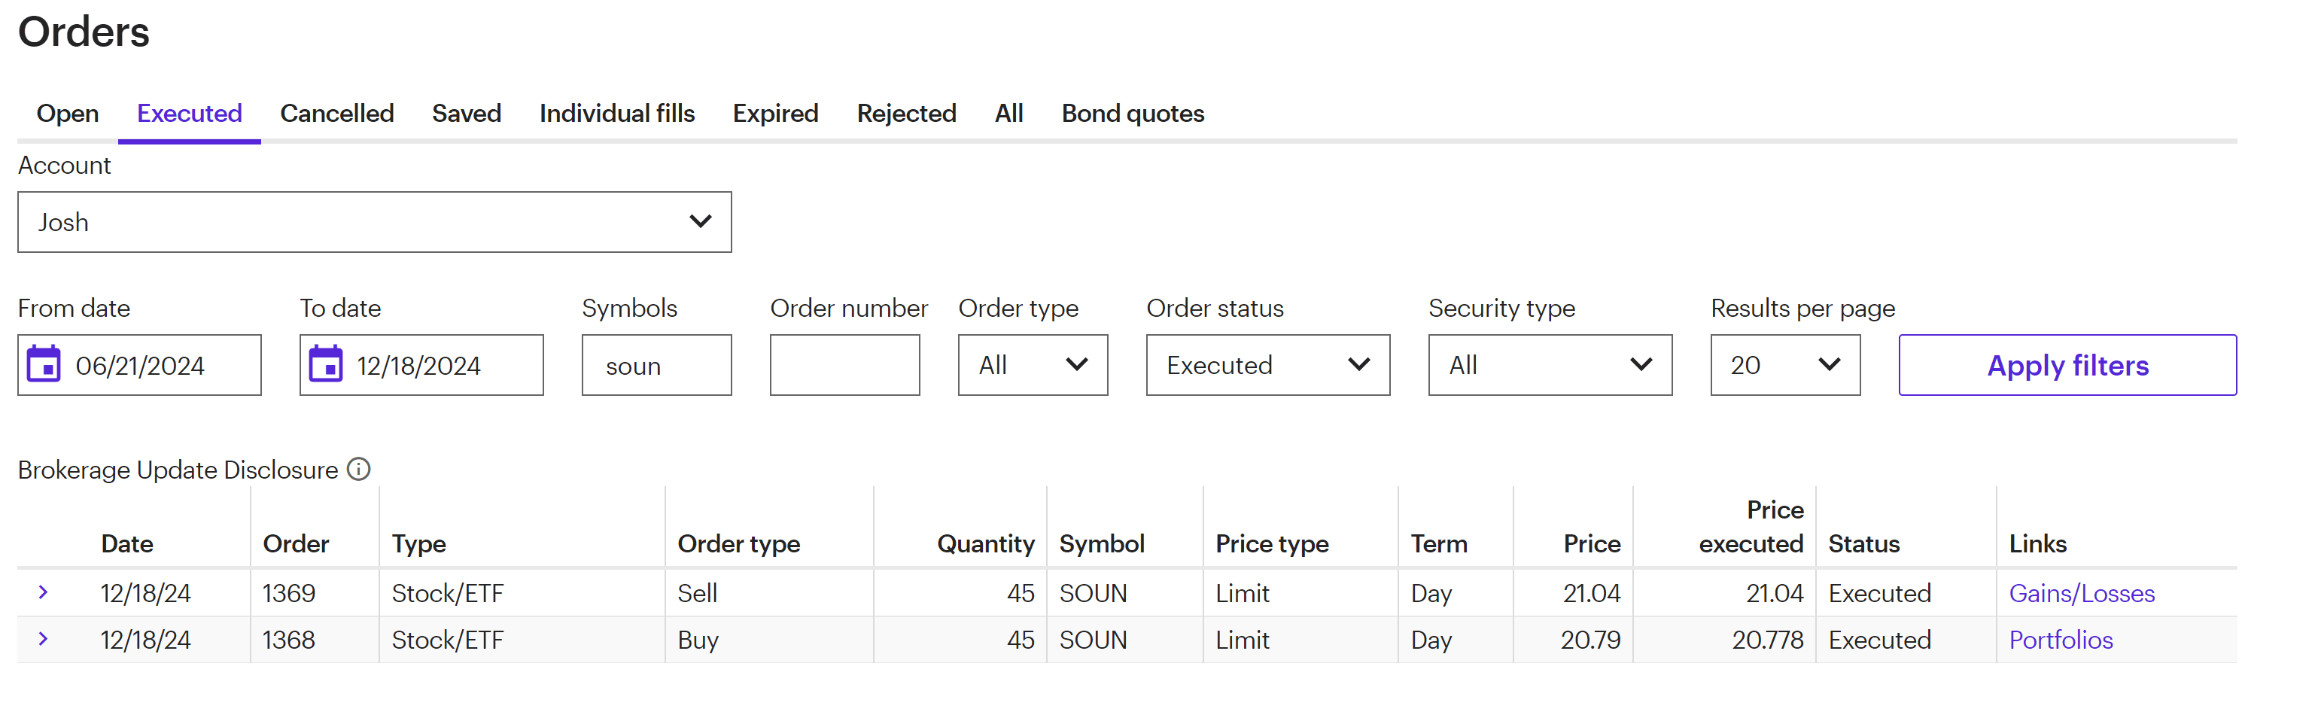Click the Symbols input field

[656, 365]
